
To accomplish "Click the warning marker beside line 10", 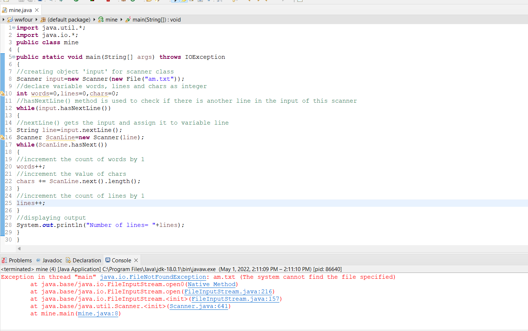I will (3, 93).
